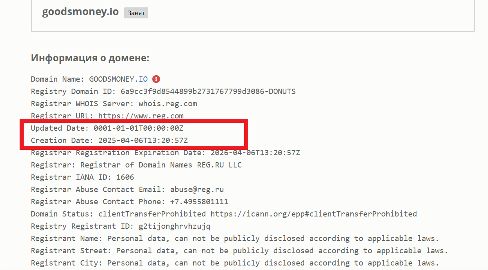This screenshot has height=270, width=488.
Task: Click the Registrant City line
Action: click(235, 263)
